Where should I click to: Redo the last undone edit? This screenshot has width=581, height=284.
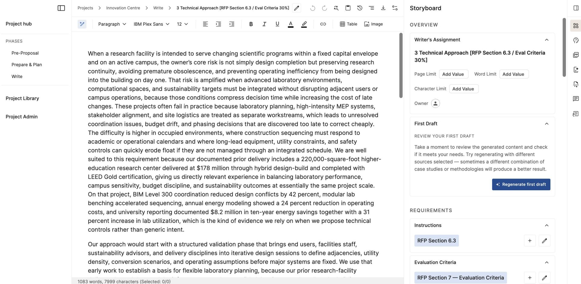pos(324,8)
